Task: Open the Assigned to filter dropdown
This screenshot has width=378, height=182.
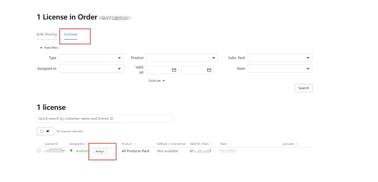Action: (x=91, y=69)
